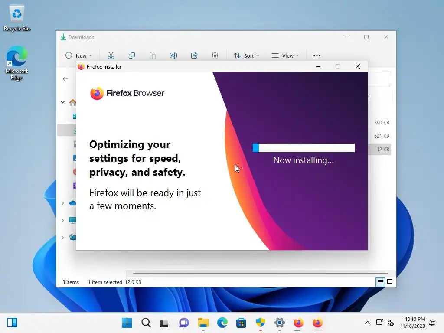
Task: Open the clock showing 10:10 PM
Action: (x=413, y=323)
